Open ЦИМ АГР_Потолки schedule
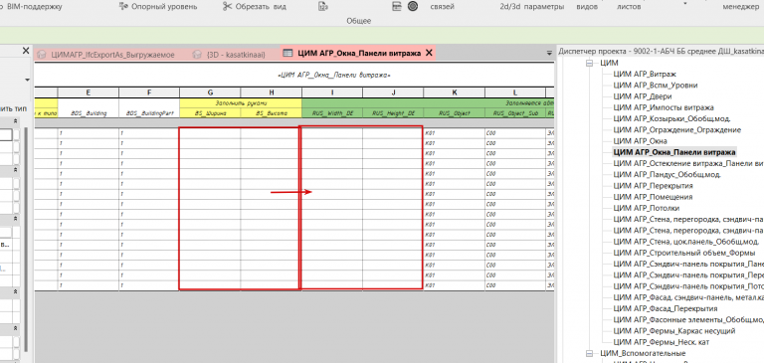 (x=646, y=208)
